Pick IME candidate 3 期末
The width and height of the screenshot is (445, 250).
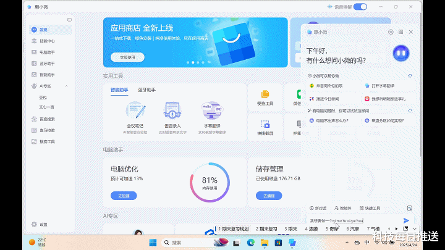(x=290, y=229)
